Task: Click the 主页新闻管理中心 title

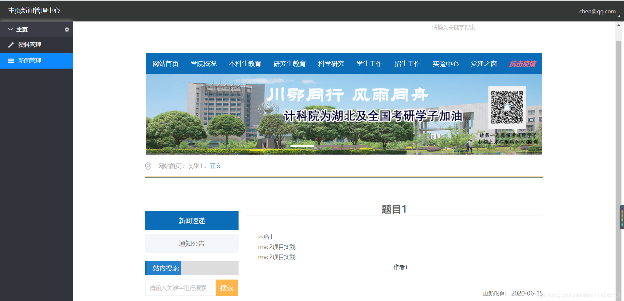Action: [34, 11]
